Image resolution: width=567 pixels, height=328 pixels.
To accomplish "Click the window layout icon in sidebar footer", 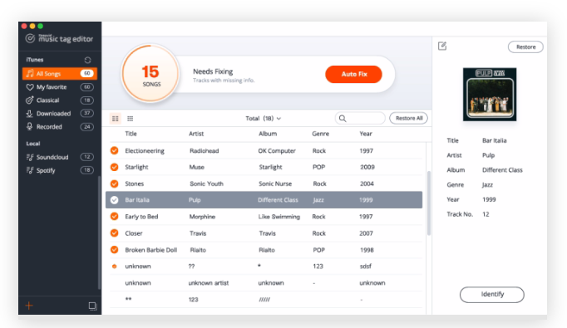I will click(x=92, y=306).
